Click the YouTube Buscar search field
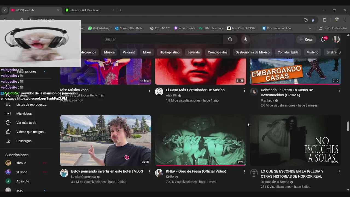 point(162,39)
